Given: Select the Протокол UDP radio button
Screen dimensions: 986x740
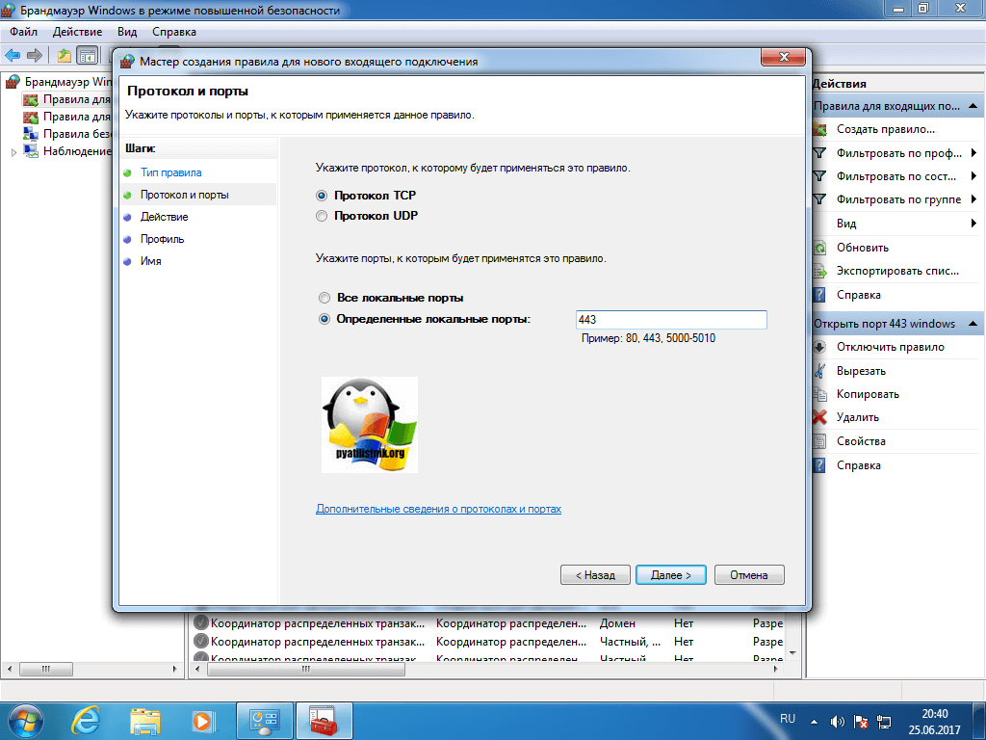Looking at the screenshot, I should [x=323, y=217].
